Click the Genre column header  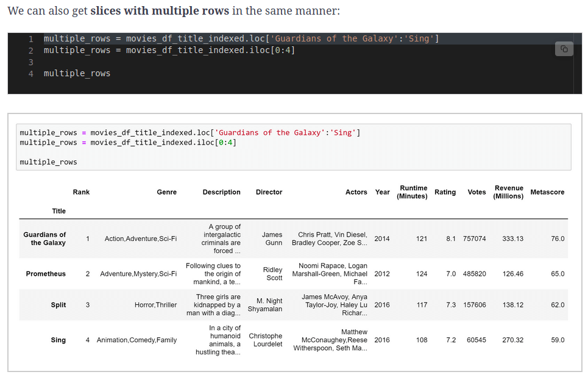166,192
